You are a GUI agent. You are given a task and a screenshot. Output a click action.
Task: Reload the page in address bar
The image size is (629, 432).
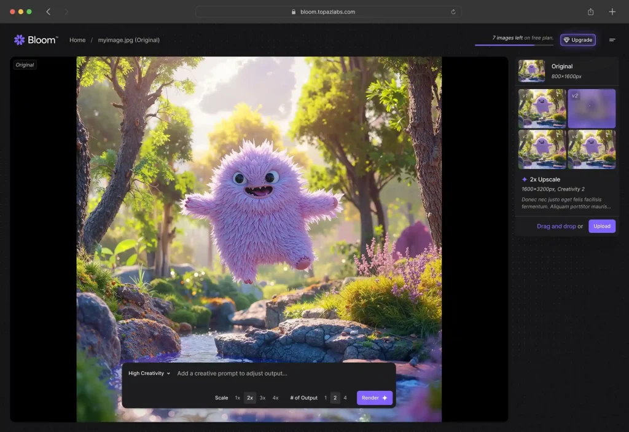(453, 12)
